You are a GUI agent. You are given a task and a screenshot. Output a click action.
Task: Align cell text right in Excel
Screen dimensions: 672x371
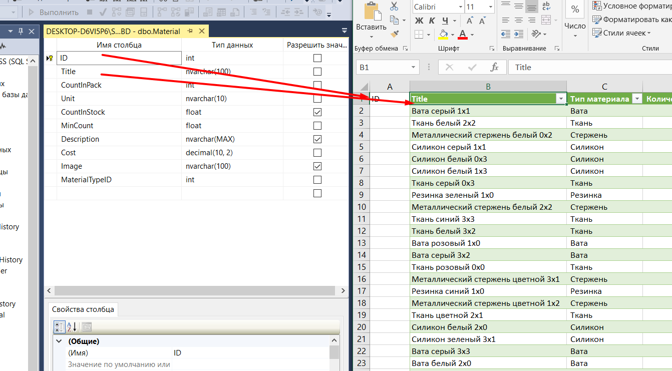pyautogui.click(x=532, y=20)
